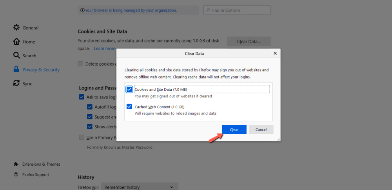Close the Clear Data dialog with X

pyautogui.click(x=275, y=53)
